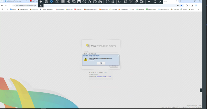The image size is (207, 109).
Task: Open the browser three-dot menu
Action: click(x=200, y=6)
